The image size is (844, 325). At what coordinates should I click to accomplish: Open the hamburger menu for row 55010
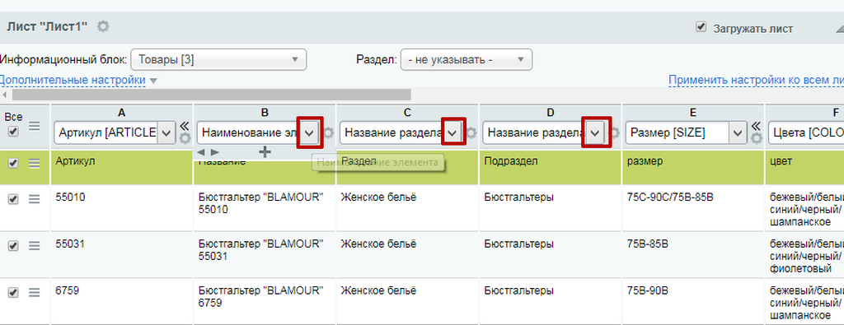click(35, 199)
